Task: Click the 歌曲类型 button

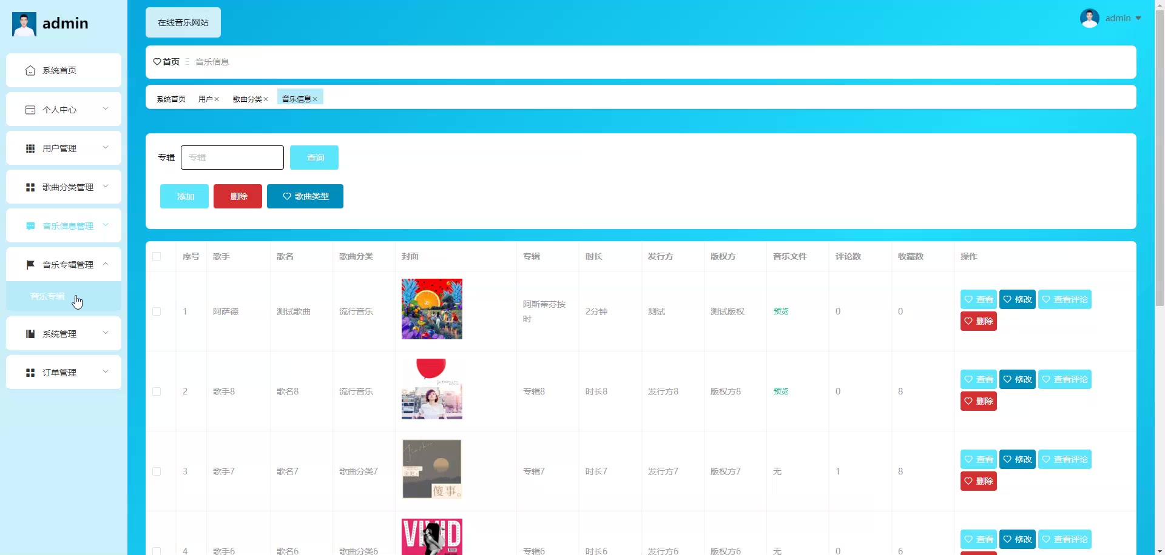Action: (x=305, y=196)
